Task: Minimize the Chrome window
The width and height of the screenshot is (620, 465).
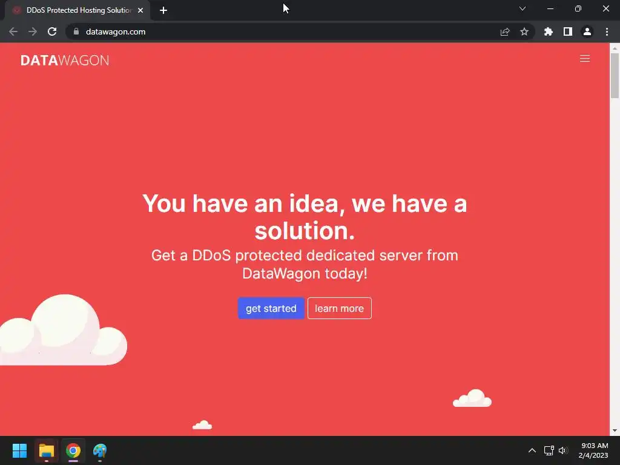Action: pyautogui.click(x=550, y=8)
